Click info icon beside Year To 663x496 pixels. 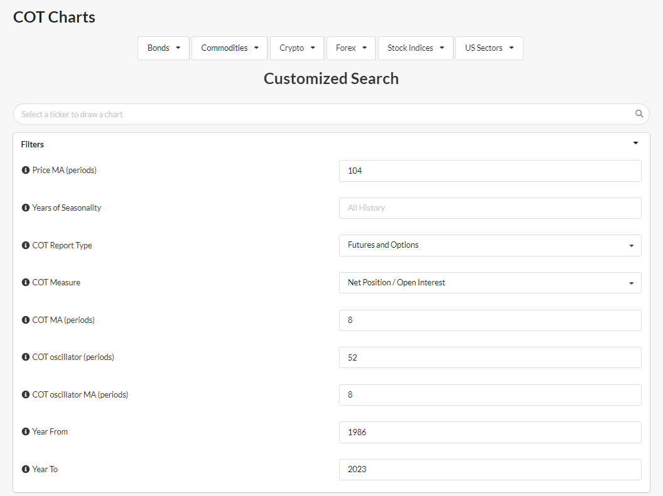26,470
